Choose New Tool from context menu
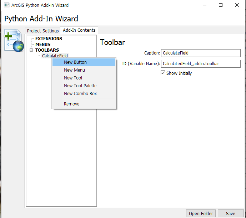 point(84,78)
